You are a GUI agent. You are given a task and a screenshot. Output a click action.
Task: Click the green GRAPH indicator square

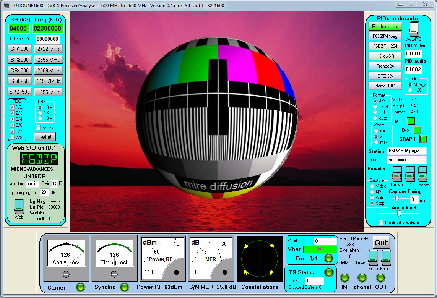(x=423, y=139)
